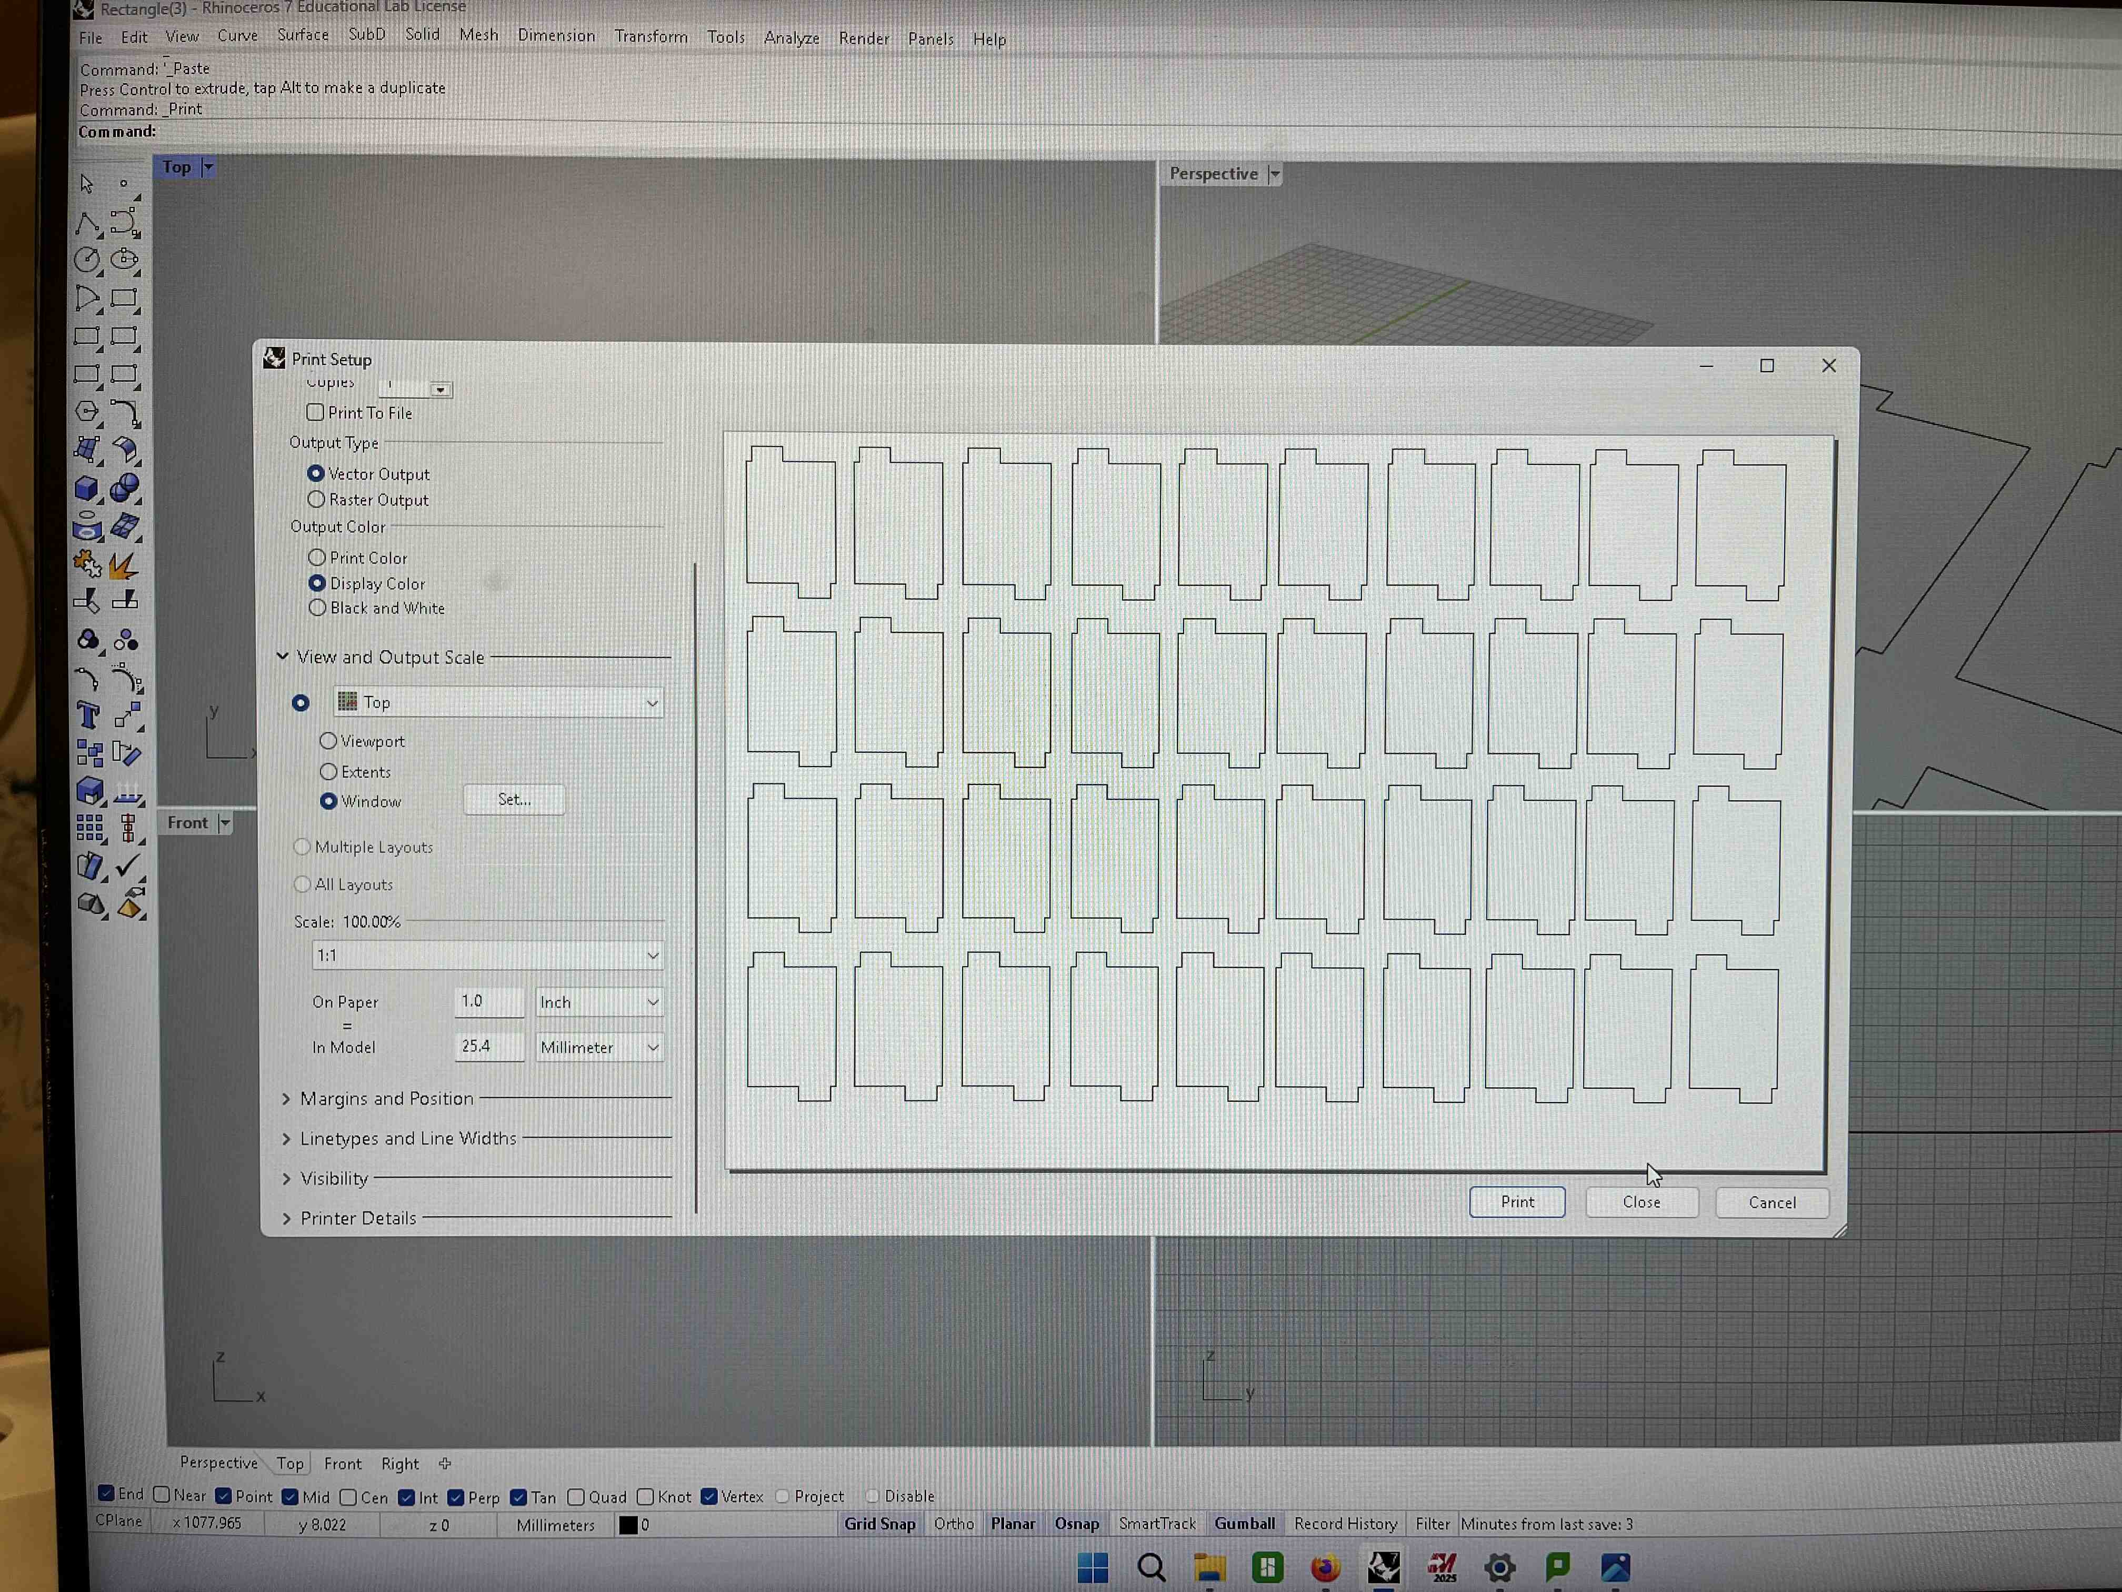Expand Margins and Position section
2122x1592 pixels.
pyautogui.click(x=386, y=1098)
